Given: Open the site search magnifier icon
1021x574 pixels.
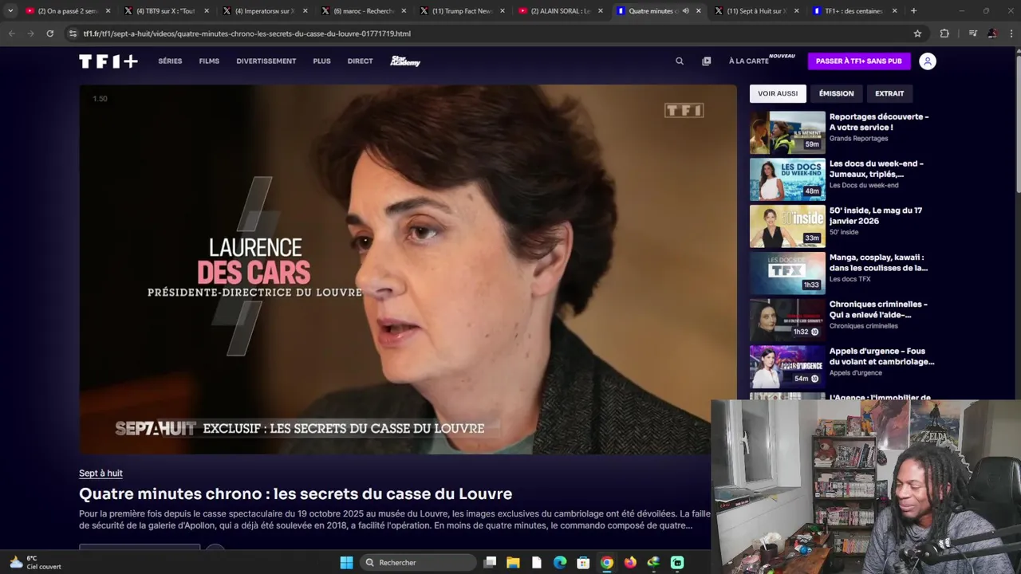Looking at the screenshot, I should click(680, 61).
